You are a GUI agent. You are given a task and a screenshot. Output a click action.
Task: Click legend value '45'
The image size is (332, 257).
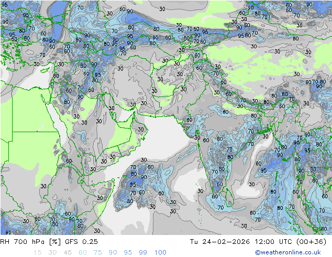68,253
